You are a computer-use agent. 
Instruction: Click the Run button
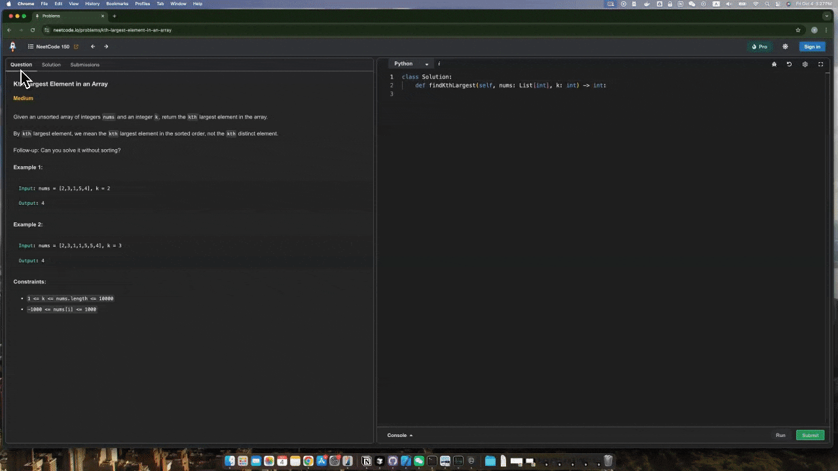[x=780, y=435]
